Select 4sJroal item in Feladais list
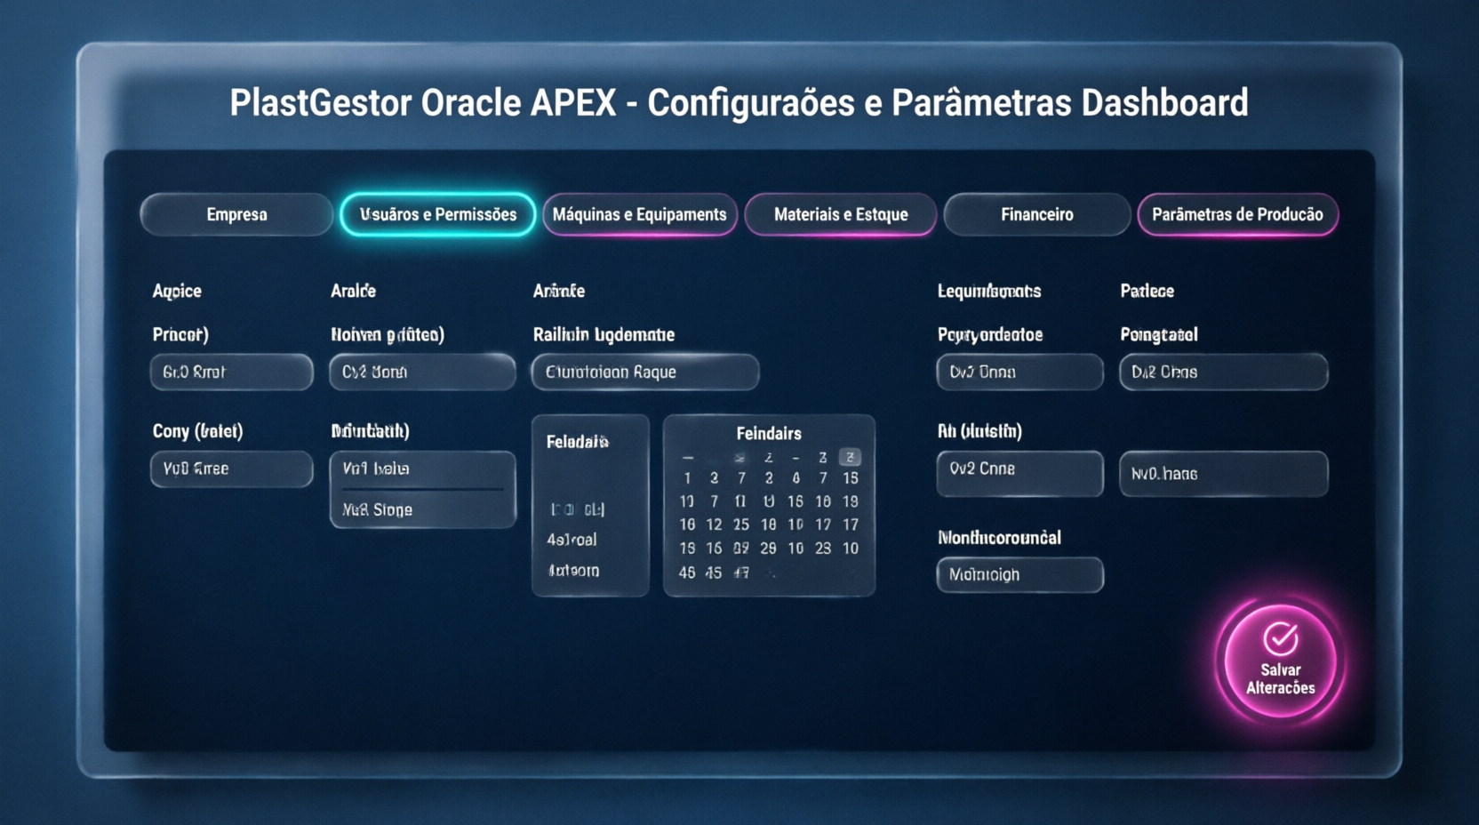The height and width of the screenshot is (825, 1479). (x=572, y=540)
